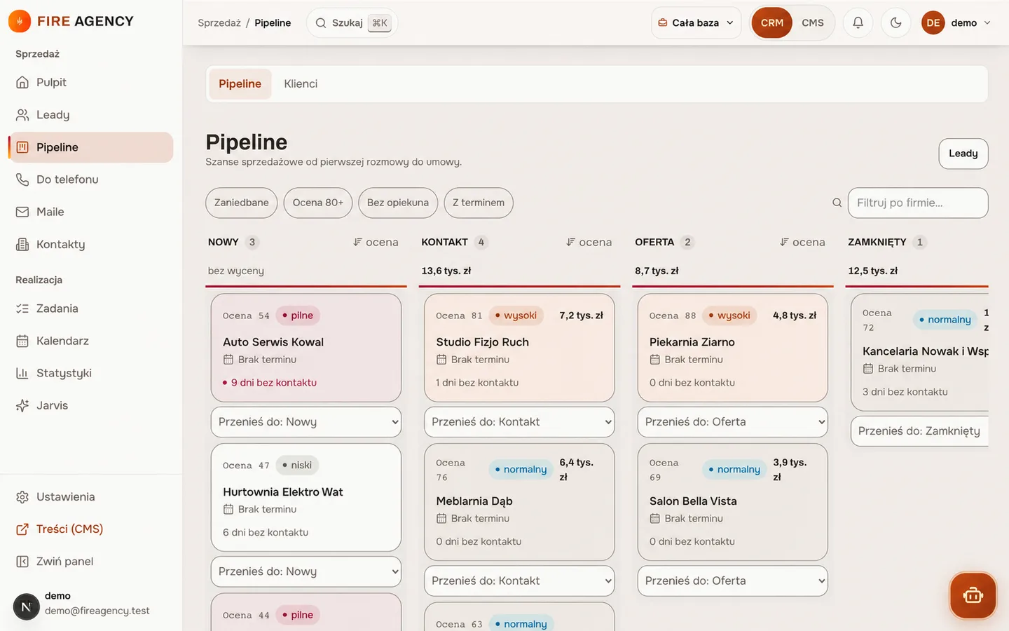Click the Ustawienia gear icon
Image resolution: width=1009 pixels, height=631 pixels.
click(22, 496)
